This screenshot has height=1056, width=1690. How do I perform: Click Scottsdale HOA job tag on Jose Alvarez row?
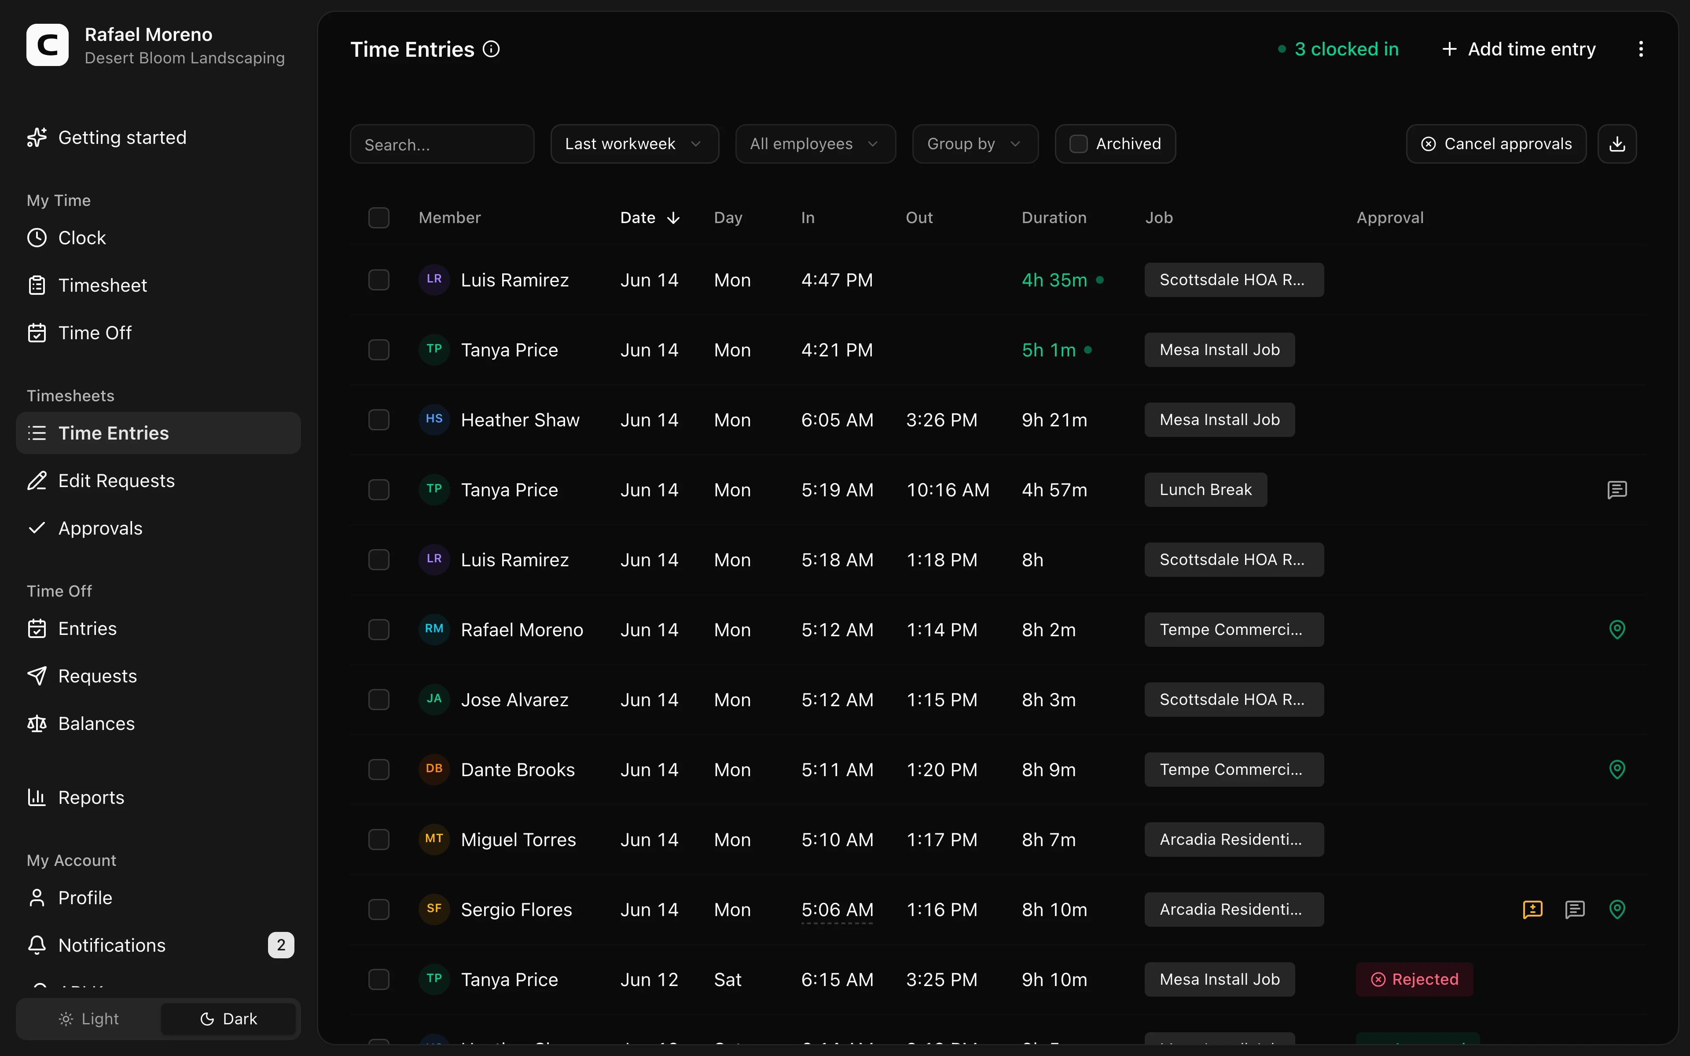[1233, 699]
